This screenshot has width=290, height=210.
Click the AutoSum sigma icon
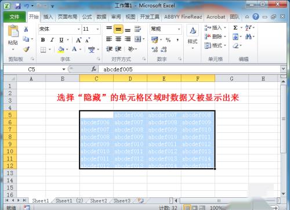click(x=235, y=28)
